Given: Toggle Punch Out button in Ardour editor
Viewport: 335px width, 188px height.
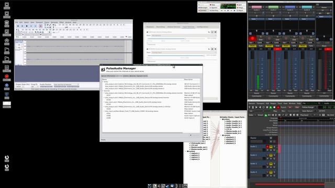Looking at the screenshot, I should point(297,108).
